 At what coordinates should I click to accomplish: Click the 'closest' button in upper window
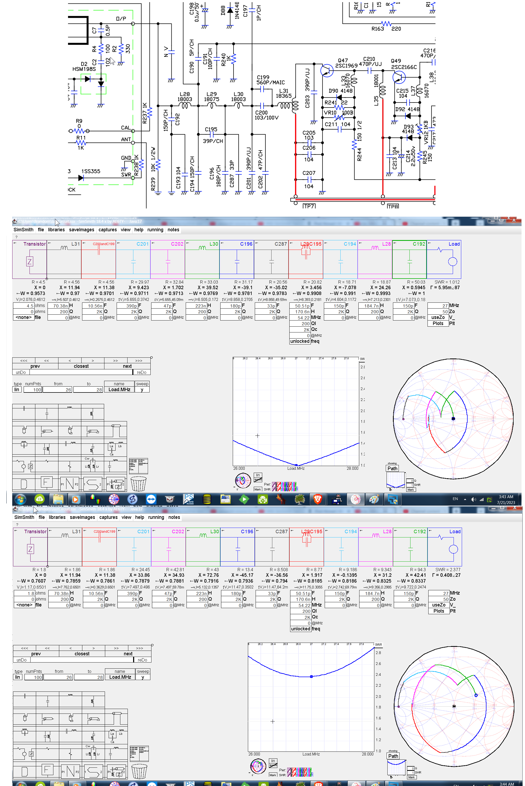click(81, 366)
